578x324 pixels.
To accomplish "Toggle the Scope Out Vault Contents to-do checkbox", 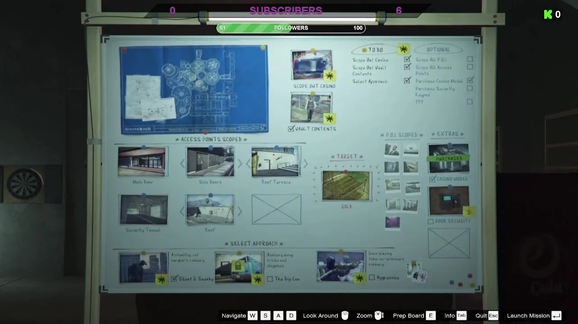I will 408,67.
